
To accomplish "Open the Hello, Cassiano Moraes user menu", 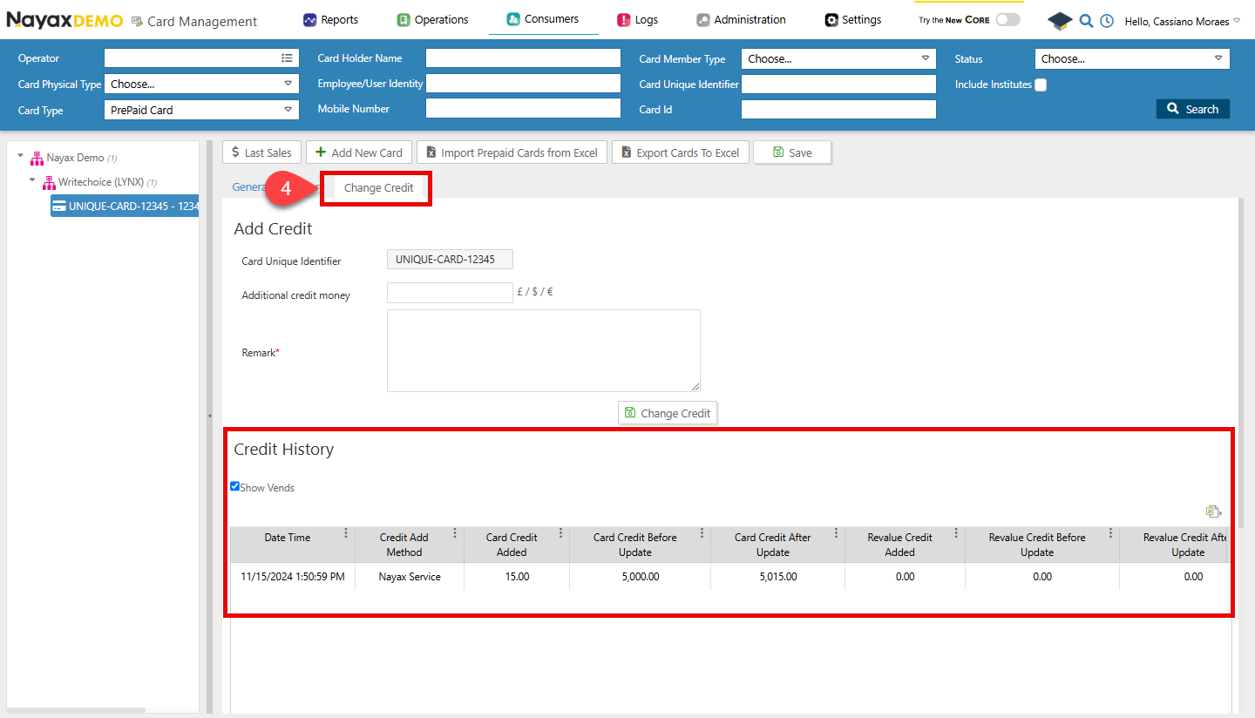I will (x=1182, y=21).
